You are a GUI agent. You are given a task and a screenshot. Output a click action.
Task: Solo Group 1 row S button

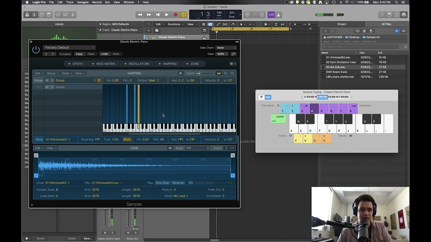point(52,87)
